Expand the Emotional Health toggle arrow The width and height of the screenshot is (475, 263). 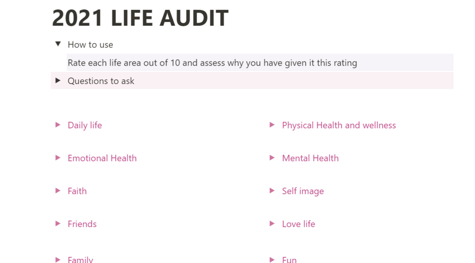58,158
